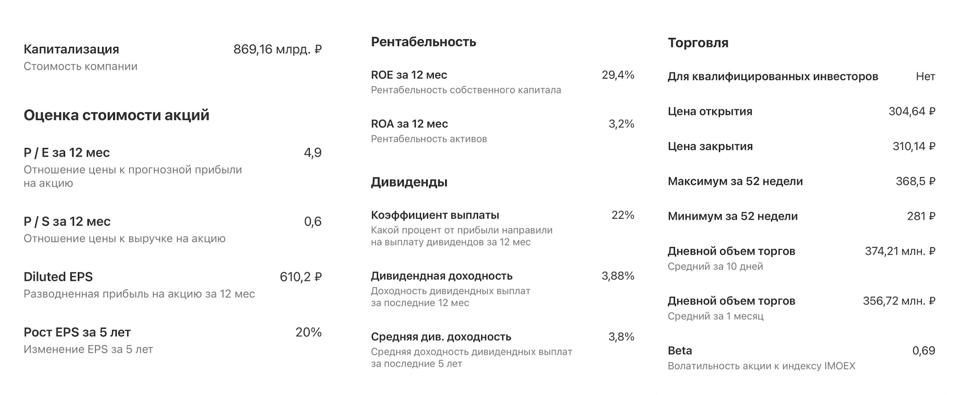
Task: Select the Коэффициент выплаты label
Action: [435, 215]
